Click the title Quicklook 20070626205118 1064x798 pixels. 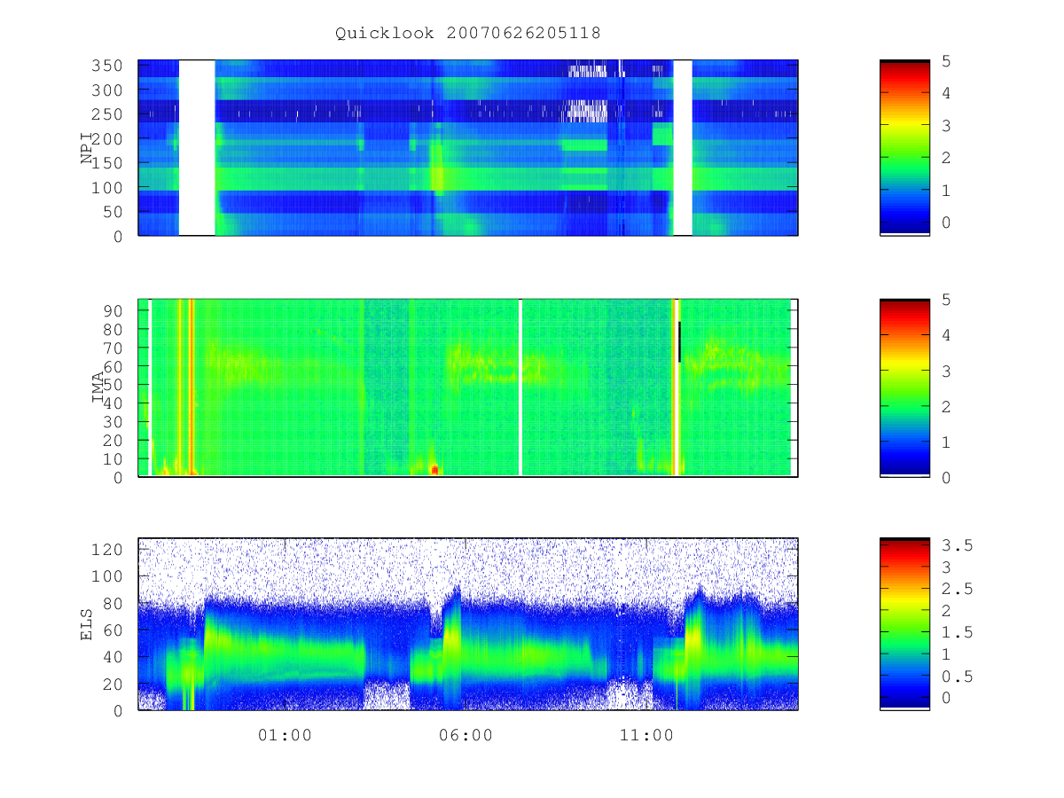[467, 33]
